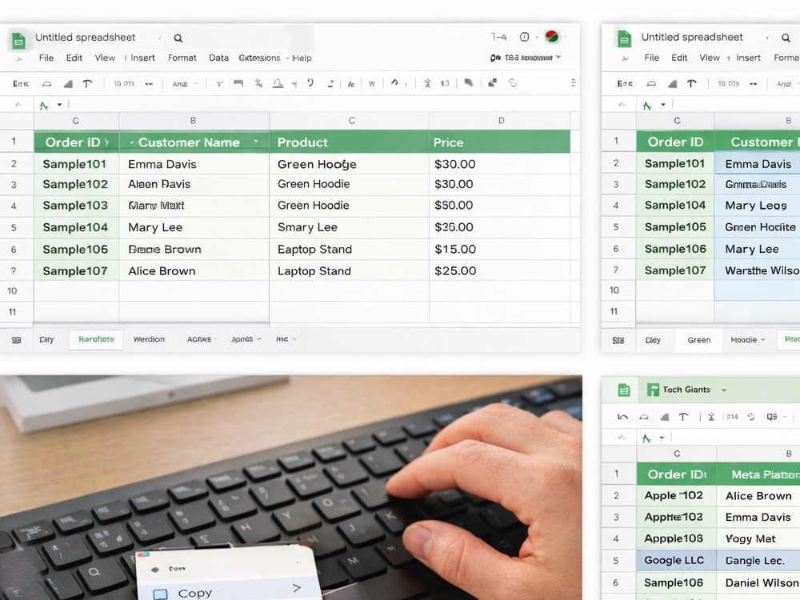800x600 pixels.
Task: Select the Caty sheet tab in left window
Action: click(x=46, y=340)
